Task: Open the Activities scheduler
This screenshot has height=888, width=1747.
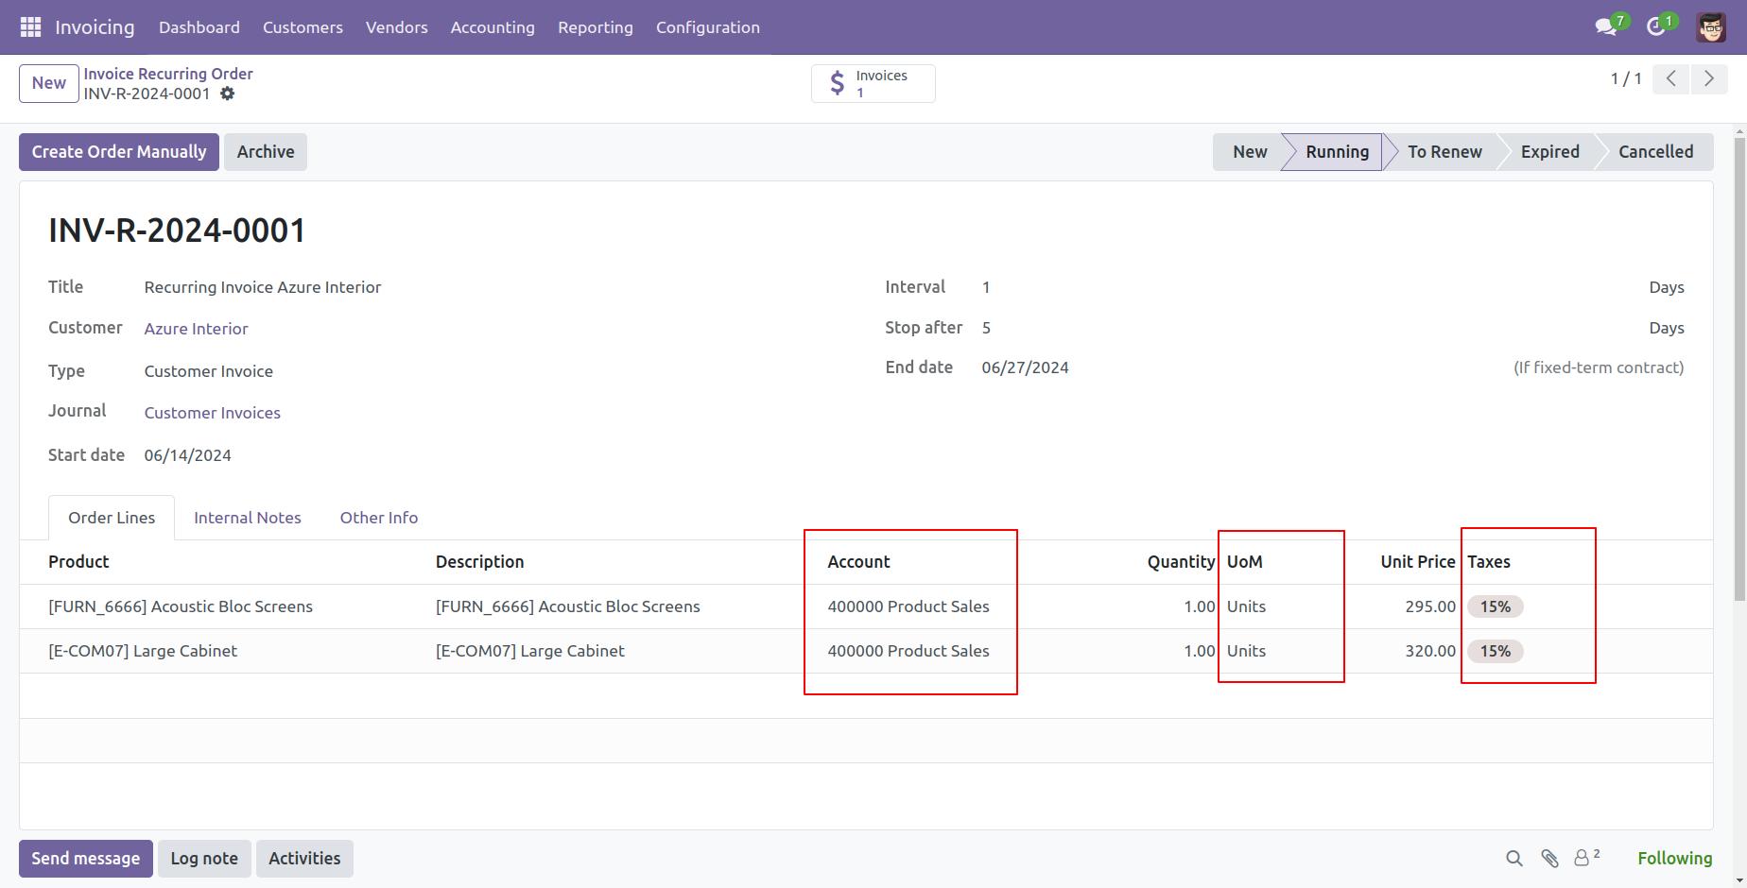Action: (x=304, y=859)
